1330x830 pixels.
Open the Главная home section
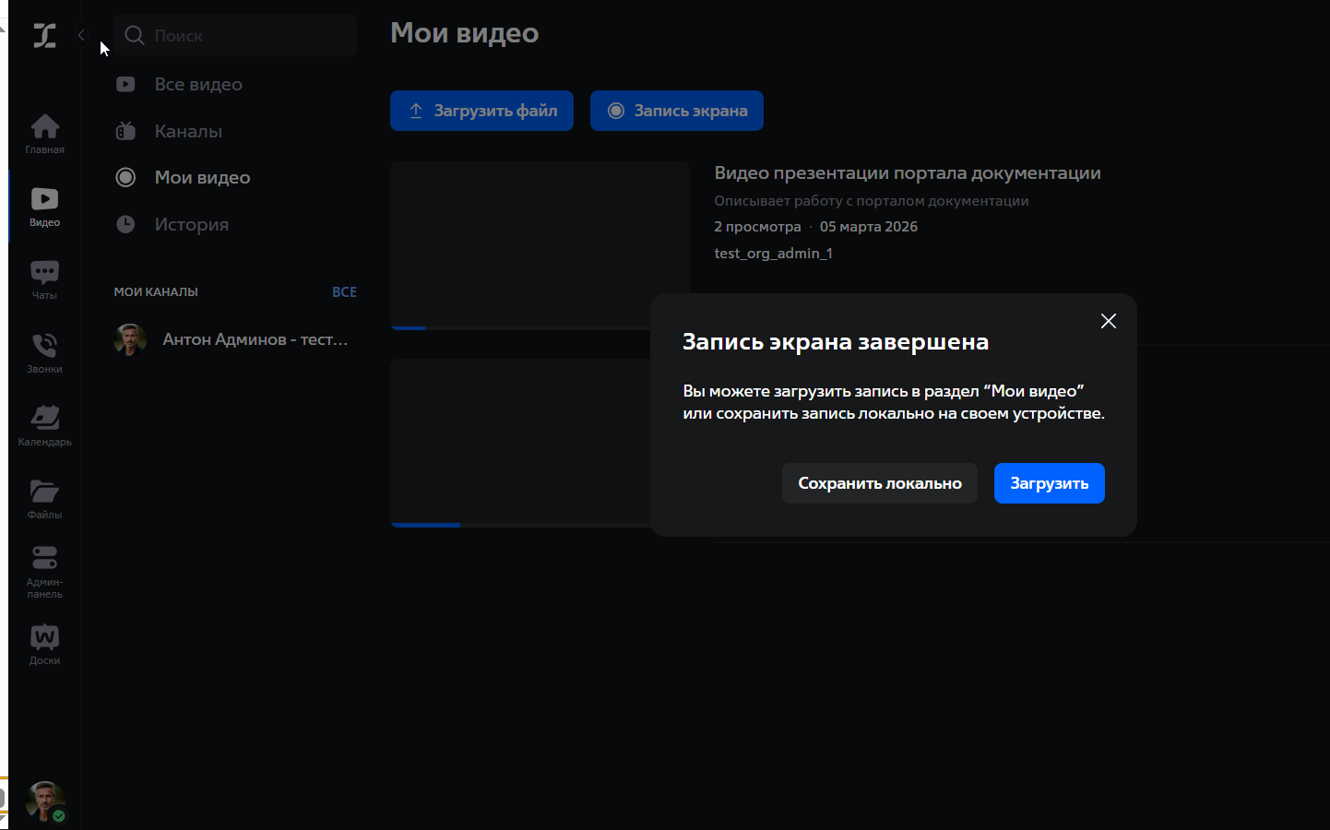(x=44, y=134)
